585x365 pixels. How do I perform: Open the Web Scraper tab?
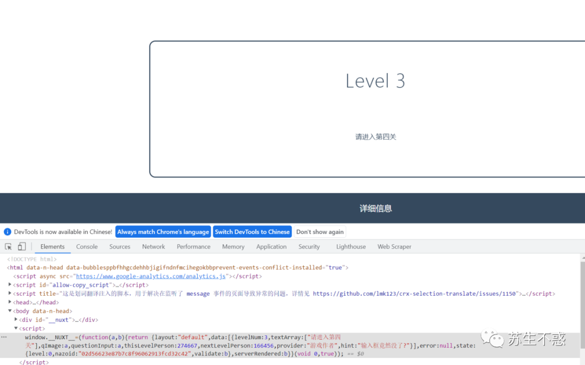click(394, 246)
